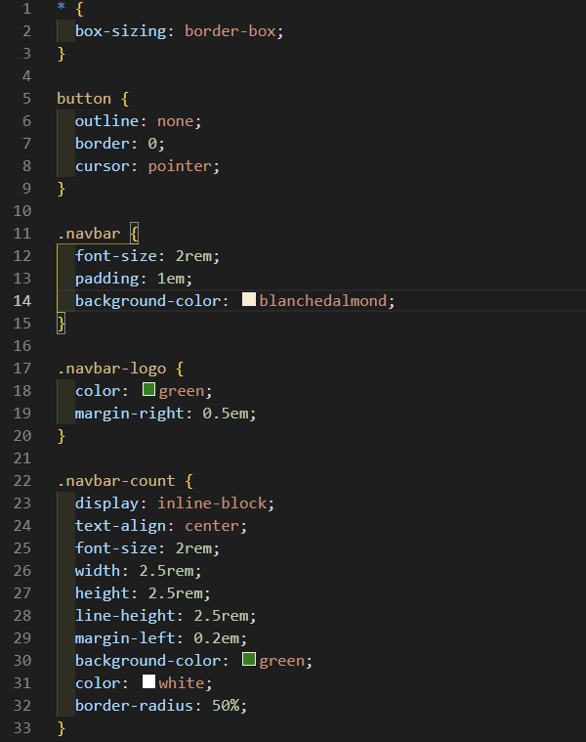Click the closing brace on line 33
The height and width of the screenshot is (742, 586).
(x=61, y=728)
